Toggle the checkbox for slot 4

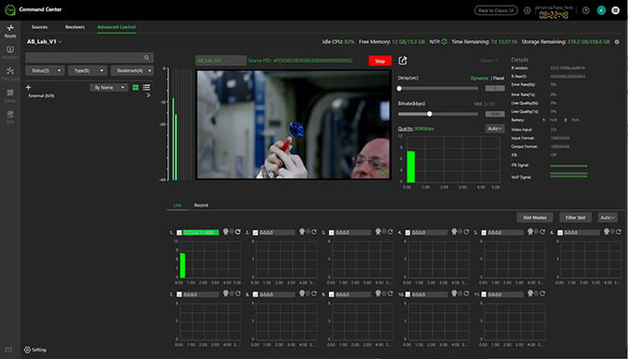pyautogui.click(x=407, y=233)
